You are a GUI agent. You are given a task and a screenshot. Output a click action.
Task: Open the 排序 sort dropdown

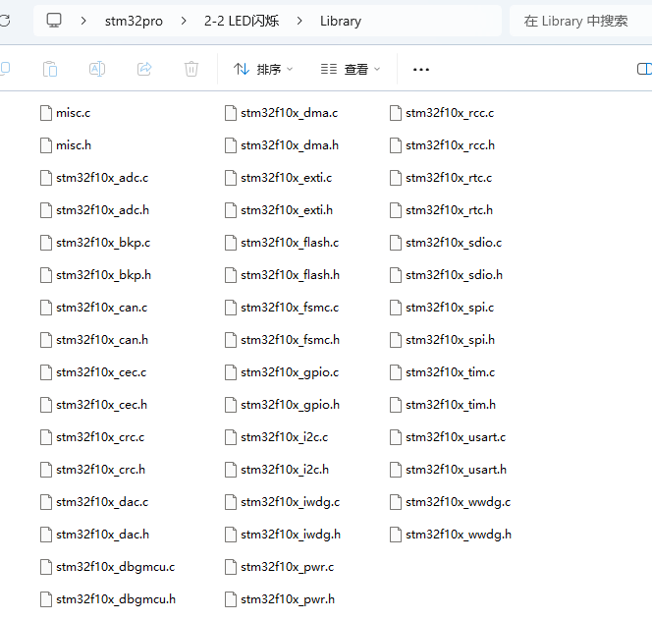[263, 69]
